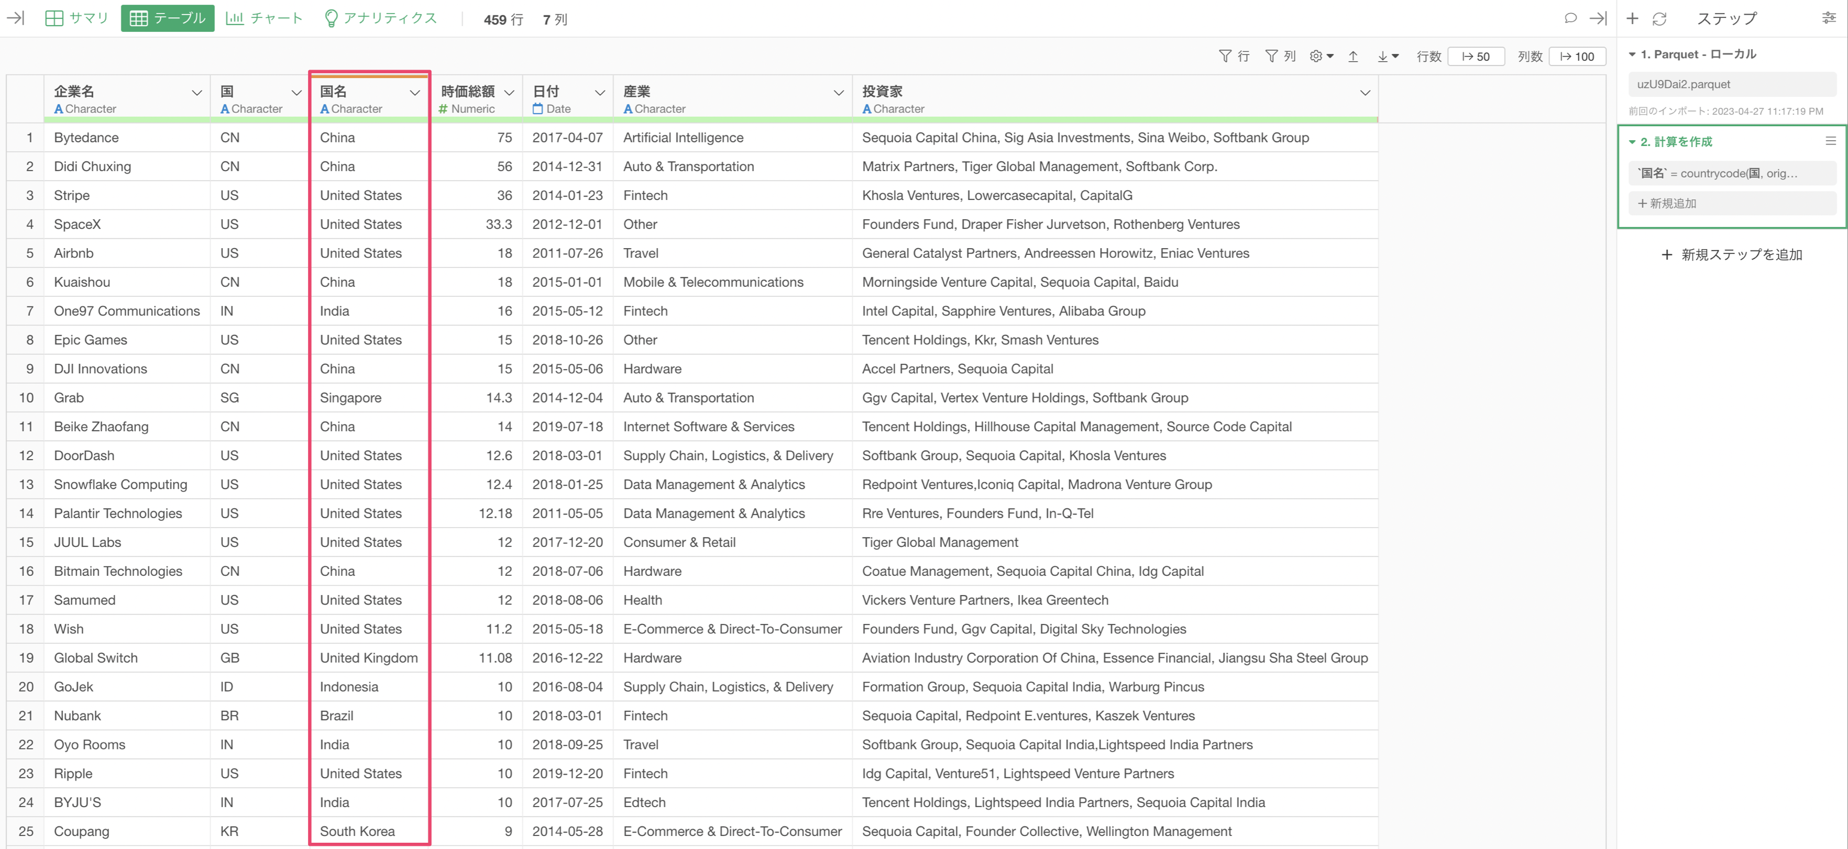
Task: Open the アナリティクス tab
Action: [x=380, y=19]
